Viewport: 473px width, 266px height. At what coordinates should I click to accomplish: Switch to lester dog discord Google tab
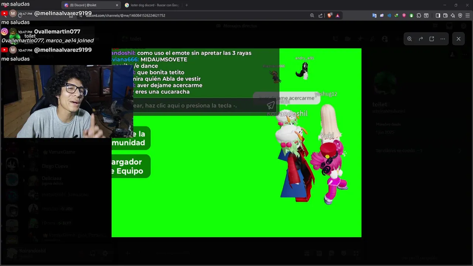pos(152,5)
